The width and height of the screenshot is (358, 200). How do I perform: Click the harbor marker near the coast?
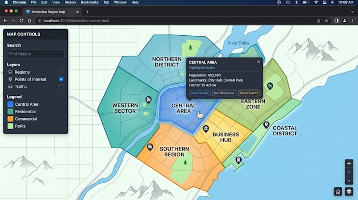[238, 160]
